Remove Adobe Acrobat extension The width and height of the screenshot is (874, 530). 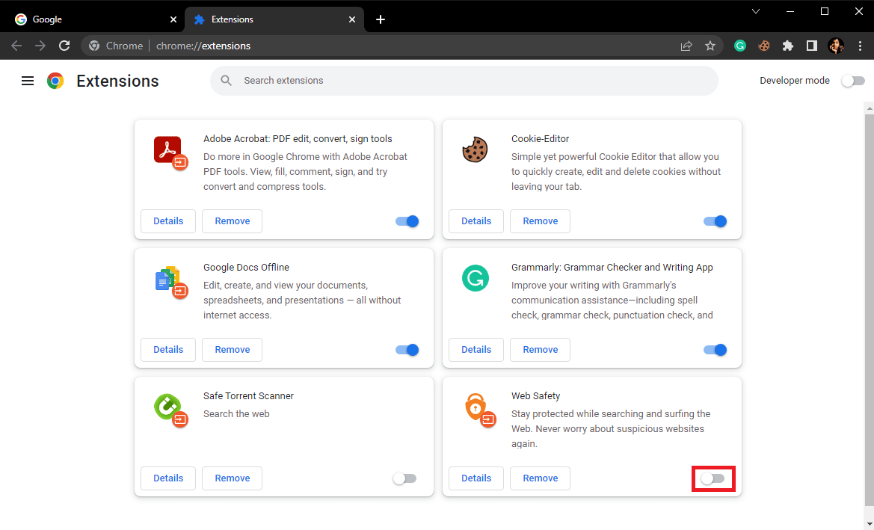pyautogui.click(x=233, y=221)
